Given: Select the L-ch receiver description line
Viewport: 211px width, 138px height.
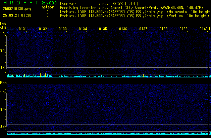Looking at the screenshot, I should [x=134, y=11].
